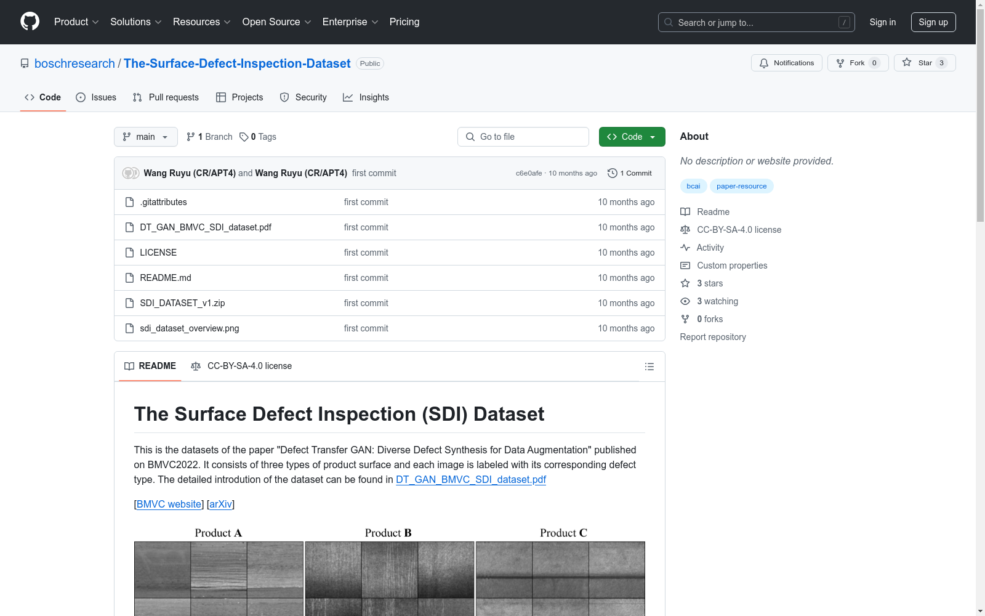Click the Go to file search field

523,137
